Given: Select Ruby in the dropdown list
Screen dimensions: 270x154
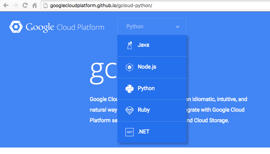Looking at the screenshot, I should click(152, 111).
